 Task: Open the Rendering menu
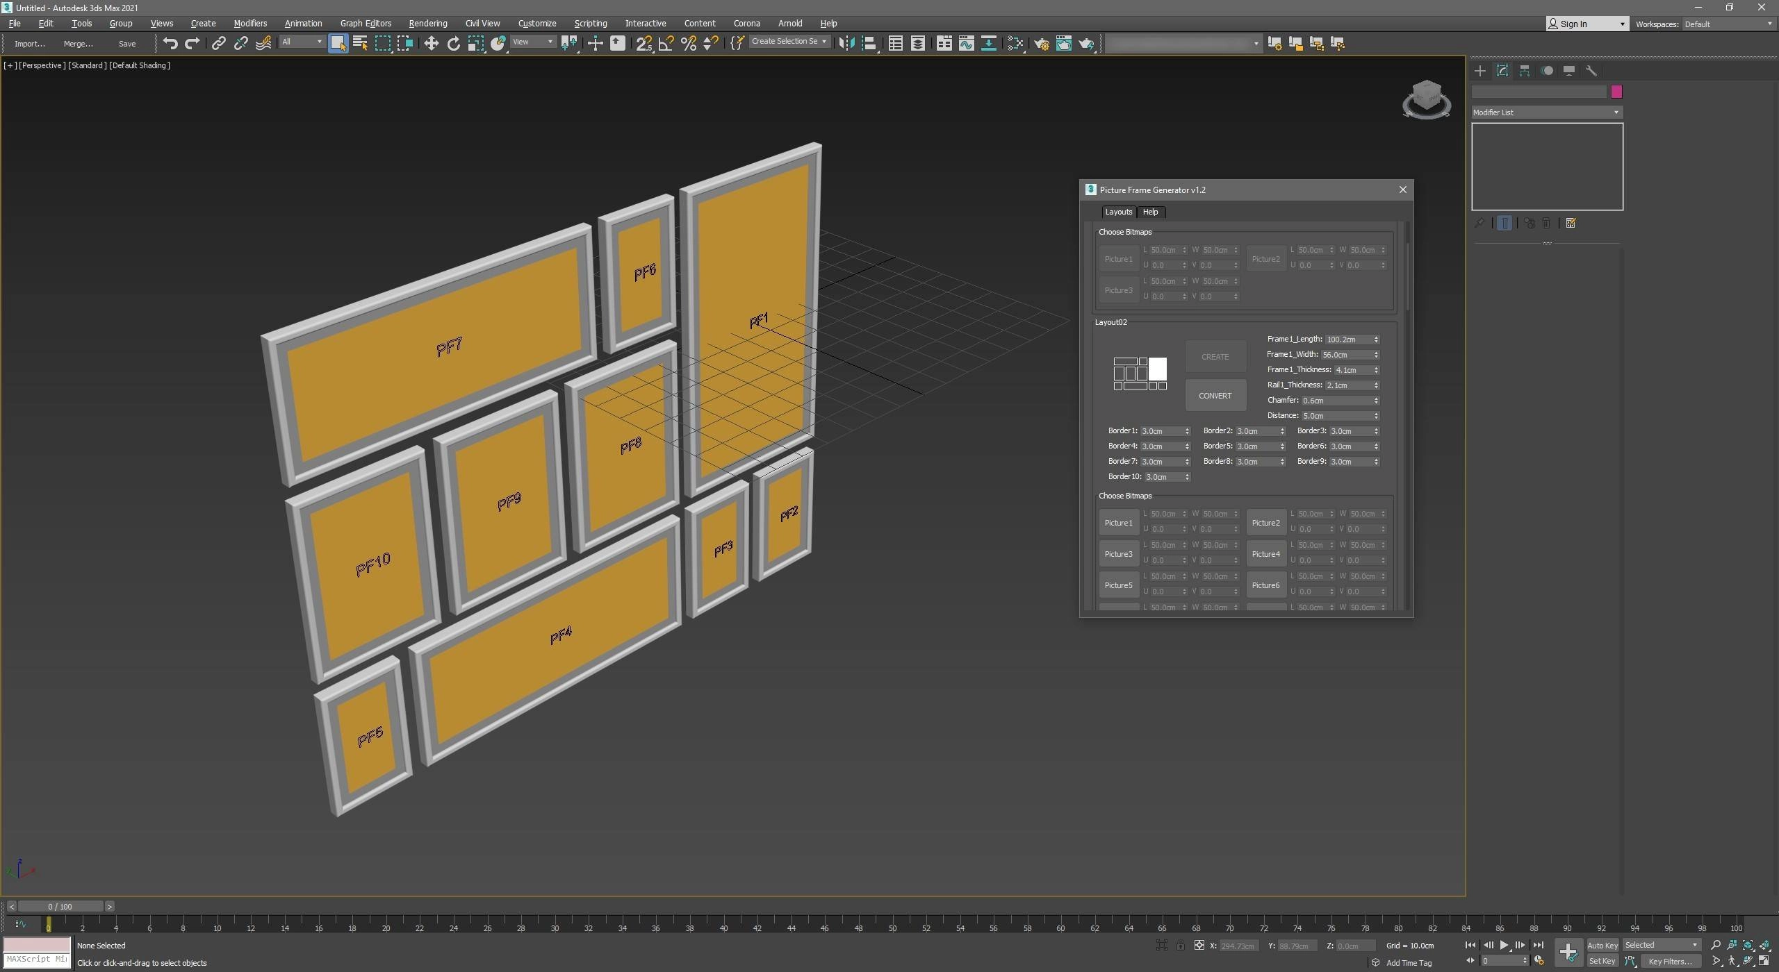pos(427,24)
